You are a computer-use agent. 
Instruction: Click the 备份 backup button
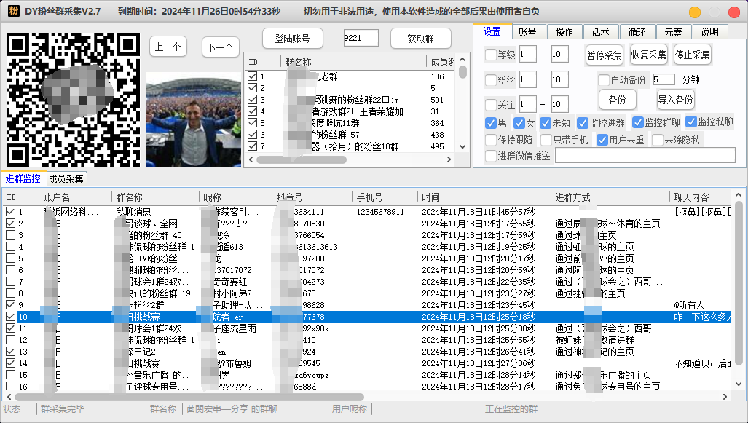[617, 100]
